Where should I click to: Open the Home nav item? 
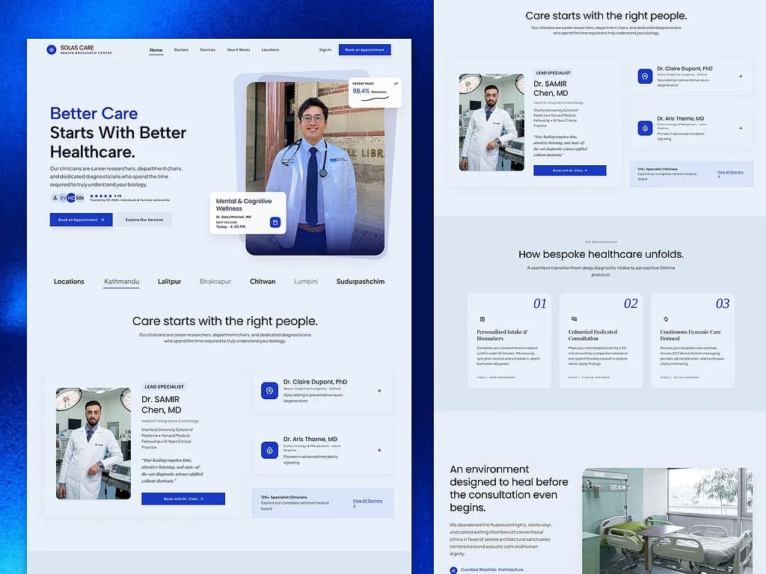point(156,50)
